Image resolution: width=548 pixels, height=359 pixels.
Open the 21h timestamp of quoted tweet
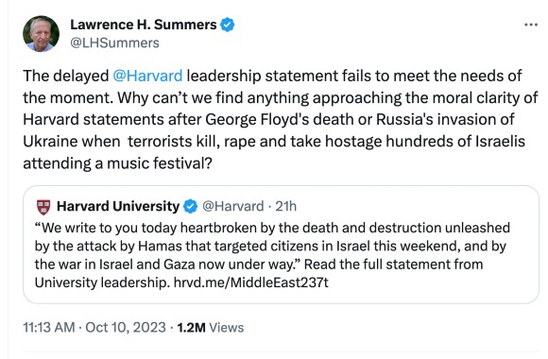[286, 206]
